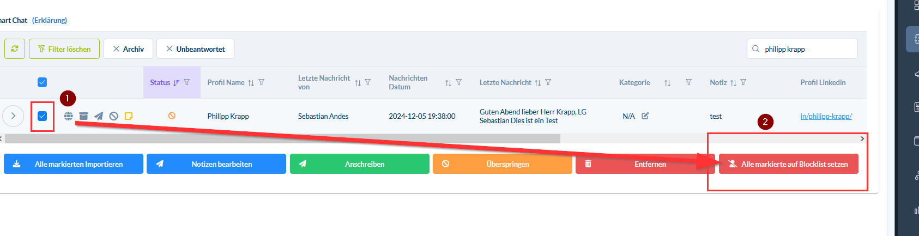Viewport: 919px width, 236px height.
Task: Click the green refresh icon button
Action: pos(15,49)
